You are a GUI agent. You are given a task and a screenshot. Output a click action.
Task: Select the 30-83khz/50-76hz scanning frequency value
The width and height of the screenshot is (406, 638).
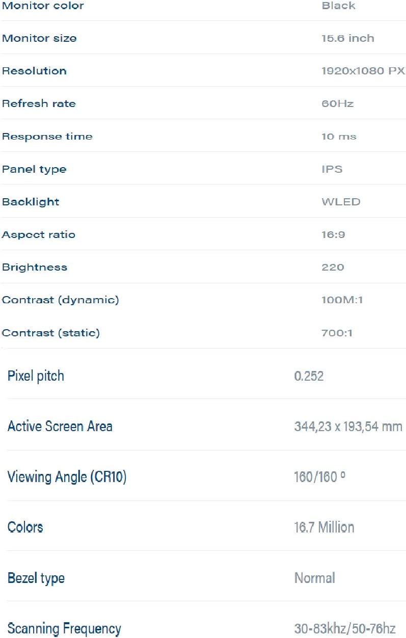pos(345,628)
